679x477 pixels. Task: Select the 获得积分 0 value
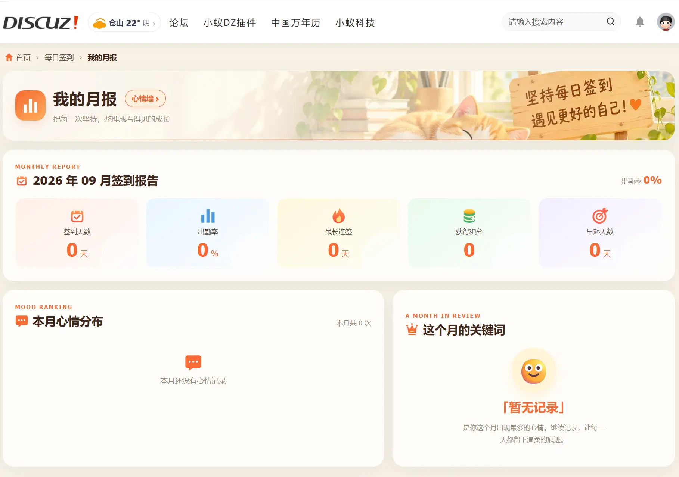click(x=469, y=250)
